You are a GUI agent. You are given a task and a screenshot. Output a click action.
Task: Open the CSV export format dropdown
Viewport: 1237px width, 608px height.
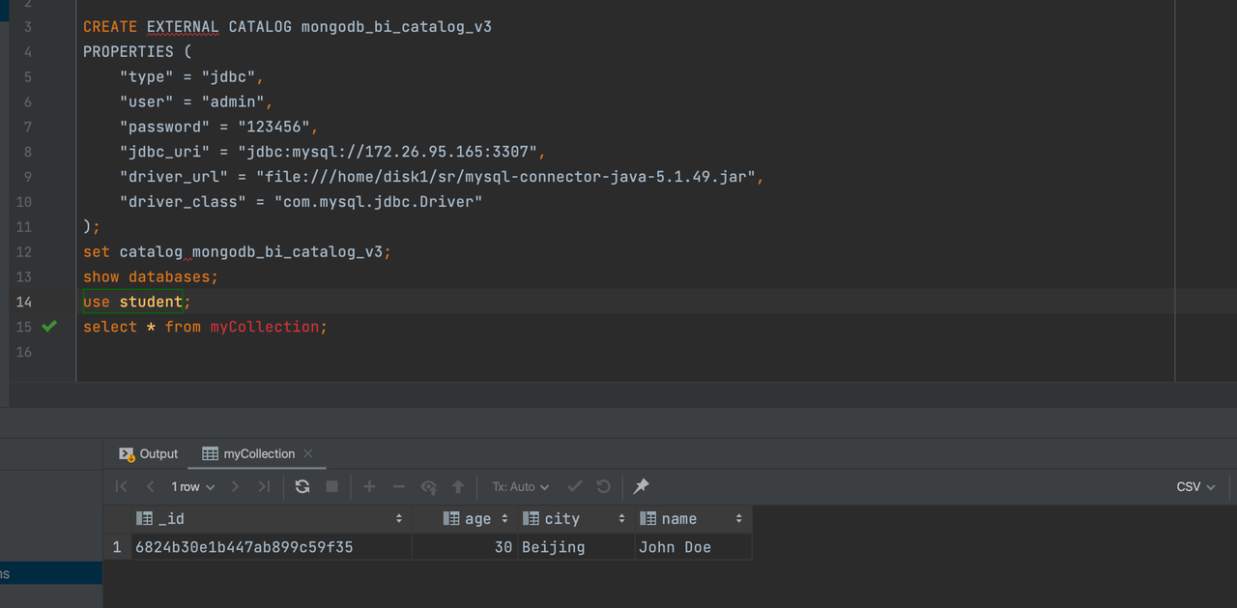point(1195,487)
